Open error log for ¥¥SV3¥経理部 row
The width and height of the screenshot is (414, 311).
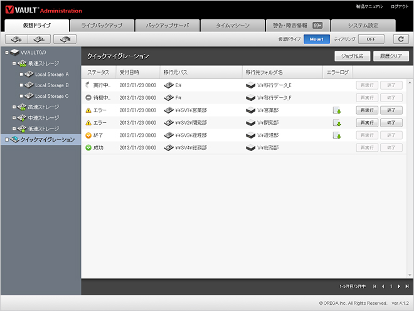click(x=337, y=135)
